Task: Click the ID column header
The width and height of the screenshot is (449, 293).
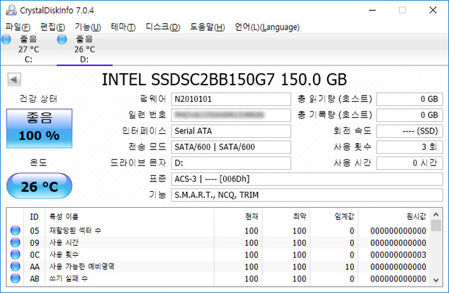Action: 34,217
